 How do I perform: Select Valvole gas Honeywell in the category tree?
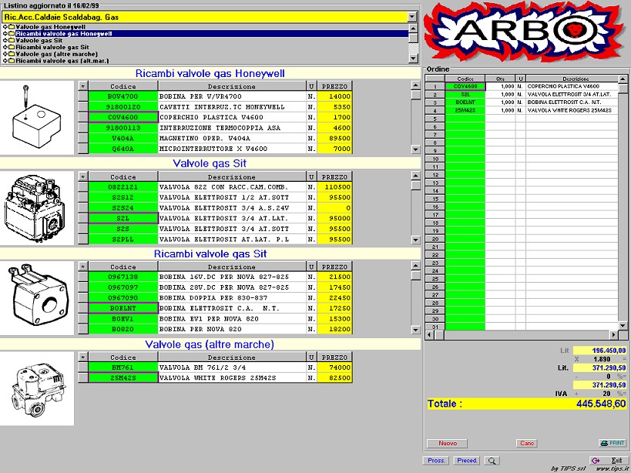pyautogui.click(x=50, y=27)
